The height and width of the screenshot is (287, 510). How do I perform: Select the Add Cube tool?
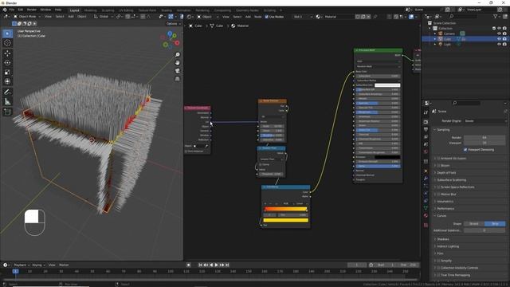click(7, 112)
